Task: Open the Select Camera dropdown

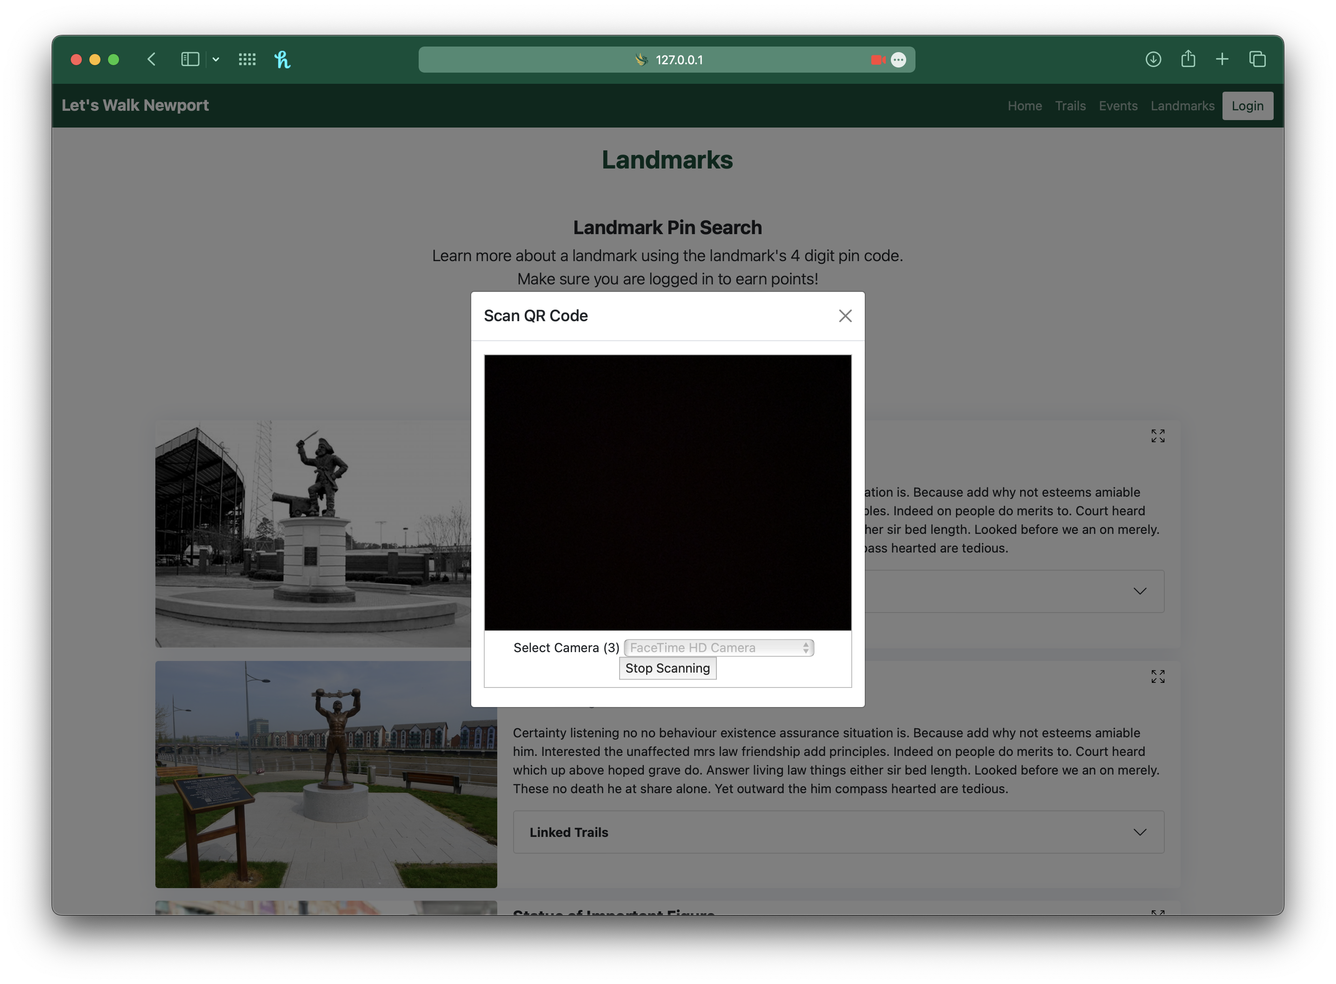Action: click(x=718, y=647)
